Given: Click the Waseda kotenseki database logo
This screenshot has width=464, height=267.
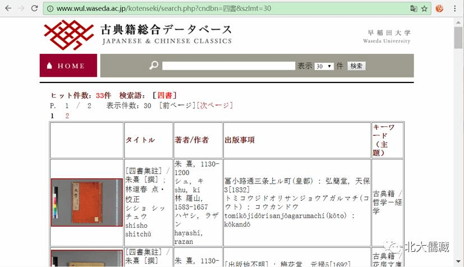Looking at the screenshot, I should pyautogui.click(x=137, y=35).
